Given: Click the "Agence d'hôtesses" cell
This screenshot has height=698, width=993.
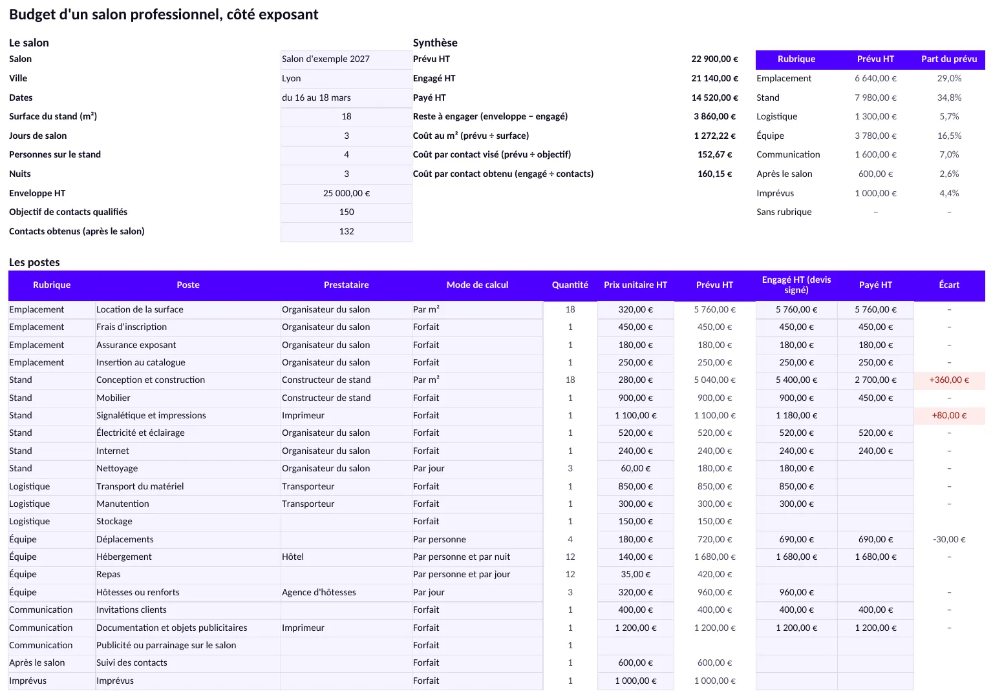Looking at the screenshot, I should (x=347, y=593).
